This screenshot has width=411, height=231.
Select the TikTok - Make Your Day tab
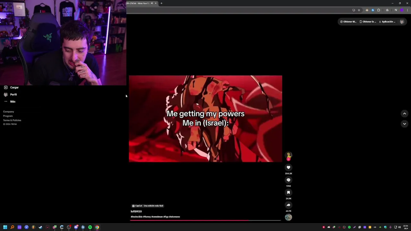(138, 3)
